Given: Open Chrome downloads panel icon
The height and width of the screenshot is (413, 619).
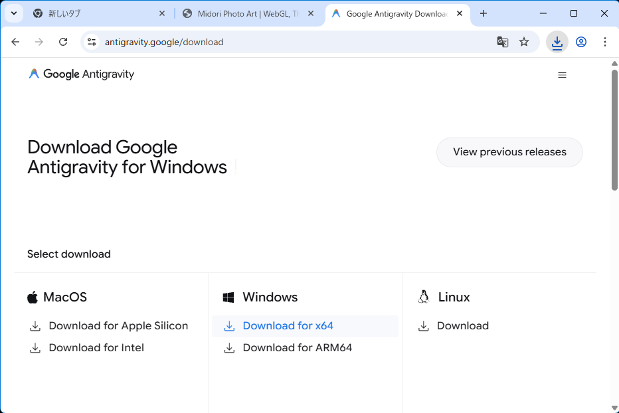Looking at the screenshot, I should point(557,42).
